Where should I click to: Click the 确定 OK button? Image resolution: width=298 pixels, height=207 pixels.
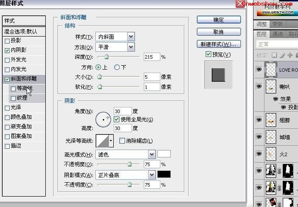(218, 20)
